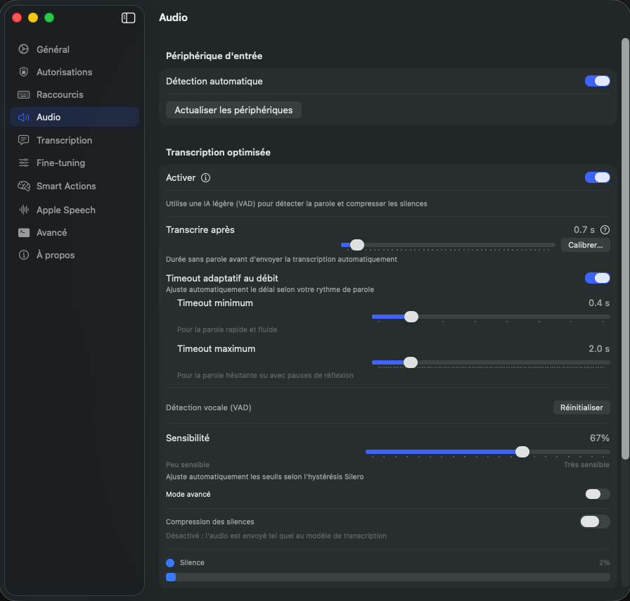The height and width of the screenshot is (601, 630).
Task: Click the green zoom window button
Action: (x=49, y=18)
